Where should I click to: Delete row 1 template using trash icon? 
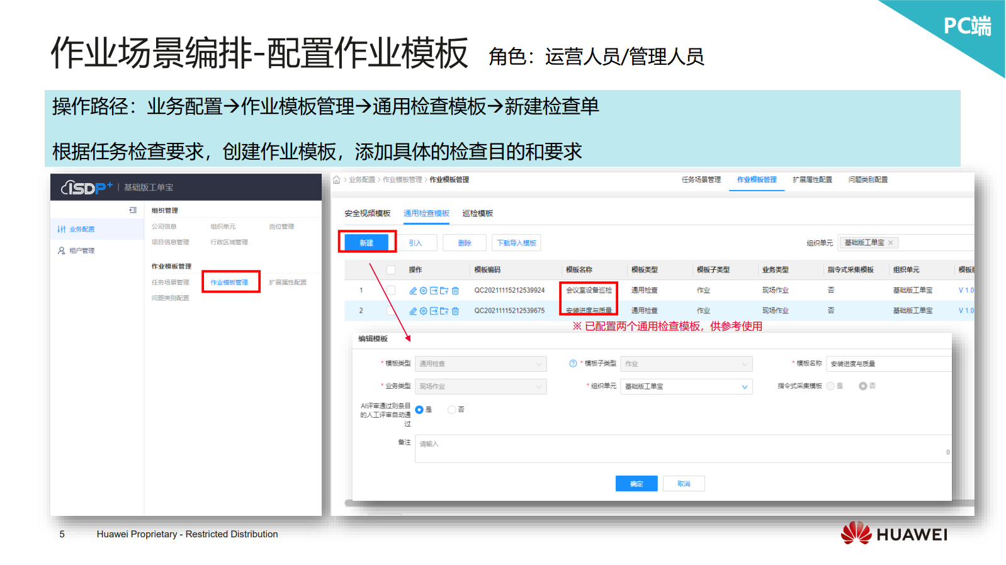pos(455,291)
